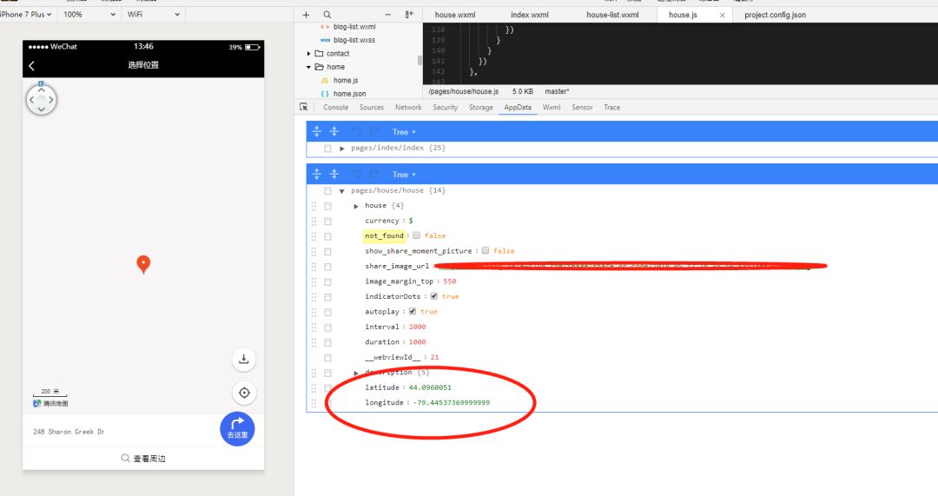
Task: Click the blue navigate-here arrow button
Action: coord(237,428)
